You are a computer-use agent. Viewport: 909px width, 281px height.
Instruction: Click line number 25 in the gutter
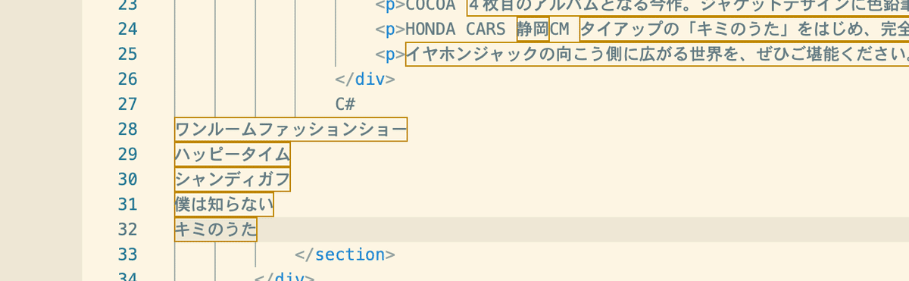click(x=127, y=55)
